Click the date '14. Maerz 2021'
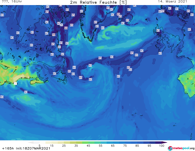 (172, 2)
